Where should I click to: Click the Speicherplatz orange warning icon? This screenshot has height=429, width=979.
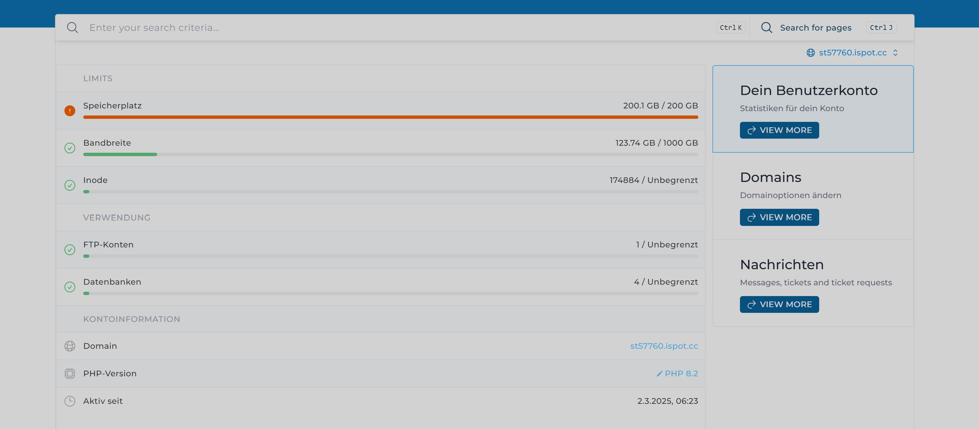point(70,110)
